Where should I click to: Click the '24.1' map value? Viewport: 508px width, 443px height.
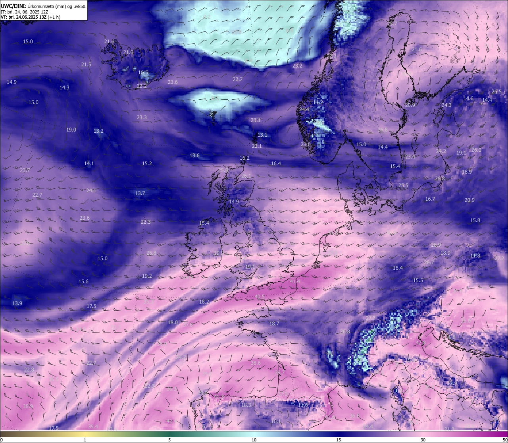click(x=91, y=190)
